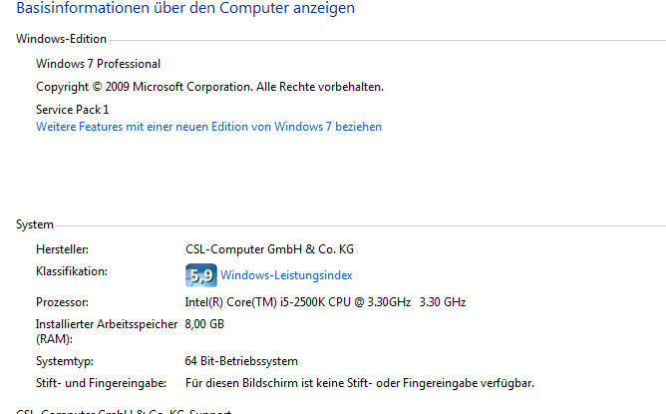The image size is (666, 414).
Task: Click the 64 Bit-Betriebssystem value
Action: 241,361
